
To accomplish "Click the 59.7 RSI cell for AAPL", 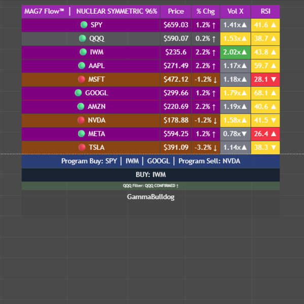I will click(x=265, y=66).
